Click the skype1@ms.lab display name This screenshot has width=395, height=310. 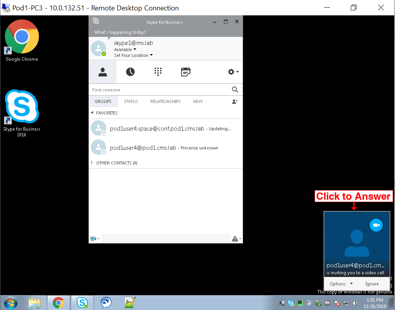point(133,43)
